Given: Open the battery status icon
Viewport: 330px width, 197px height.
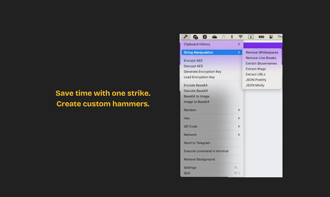Looking at the screenshot, I should click(x=261, y=37).
